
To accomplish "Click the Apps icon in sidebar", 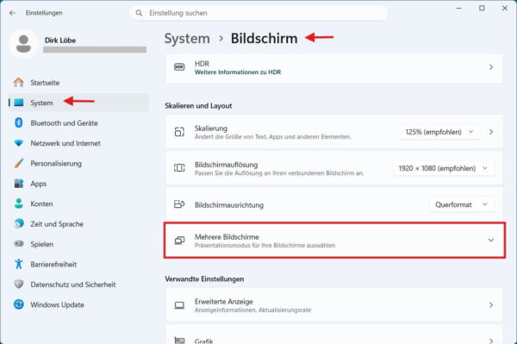I will tap(19, 184).
